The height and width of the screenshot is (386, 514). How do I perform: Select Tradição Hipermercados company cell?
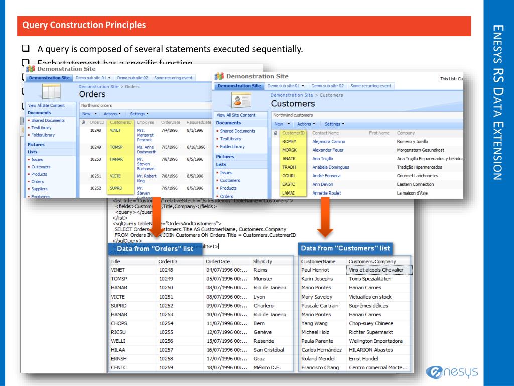419,167
